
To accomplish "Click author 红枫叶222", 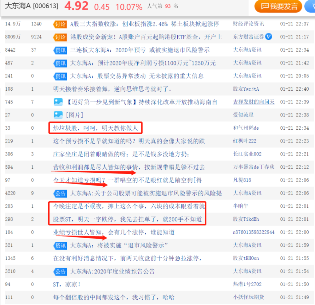I will [245, 141].
